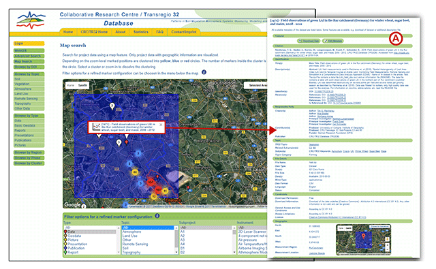Open the Statistics tab in navigation bar
The height and width of the screenshot is (269, 436).
pos(141,32)
